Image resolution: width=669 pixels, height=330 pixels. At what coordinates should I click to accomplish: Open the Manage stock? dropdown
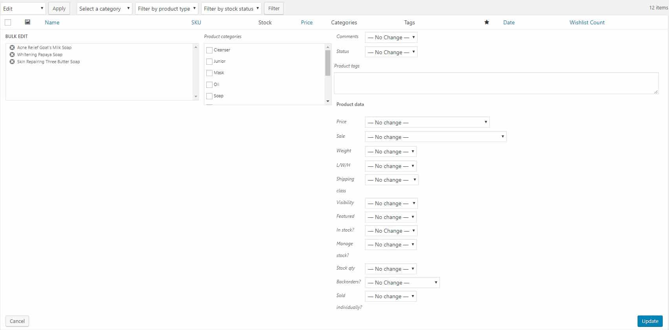tap(390, 244)
